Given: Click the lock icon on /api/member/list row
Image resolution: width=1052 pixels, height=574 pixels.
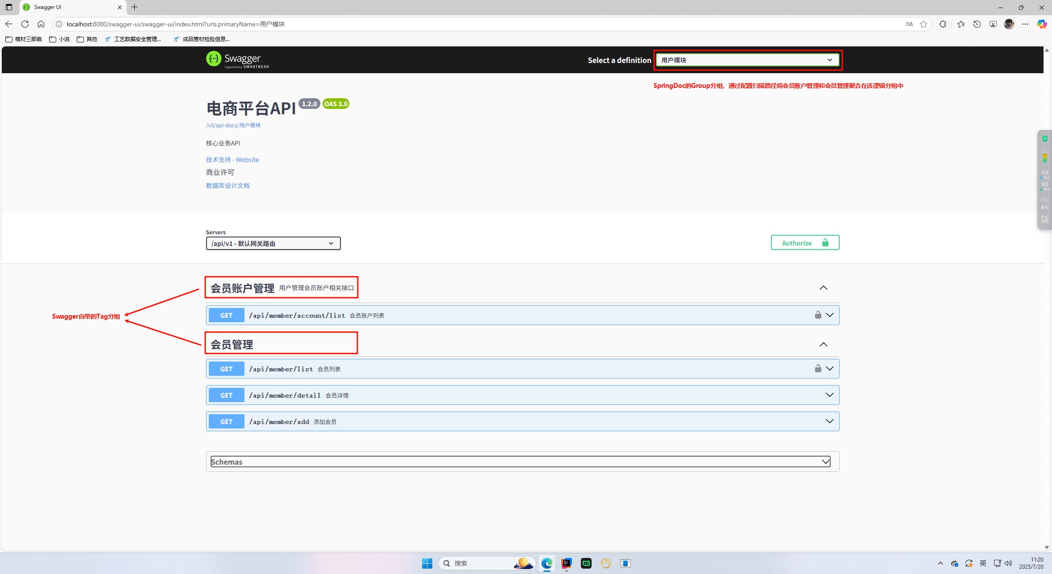Looking at the screenshot, I should (x=818, y=369).
